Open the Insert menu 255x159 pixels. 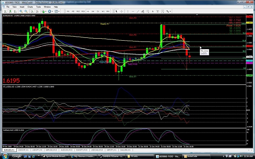tap(22, 7)
